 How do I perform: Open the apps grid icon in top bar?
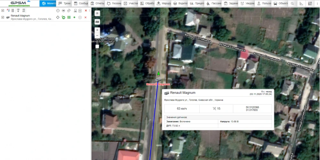[x=309, y=4]
